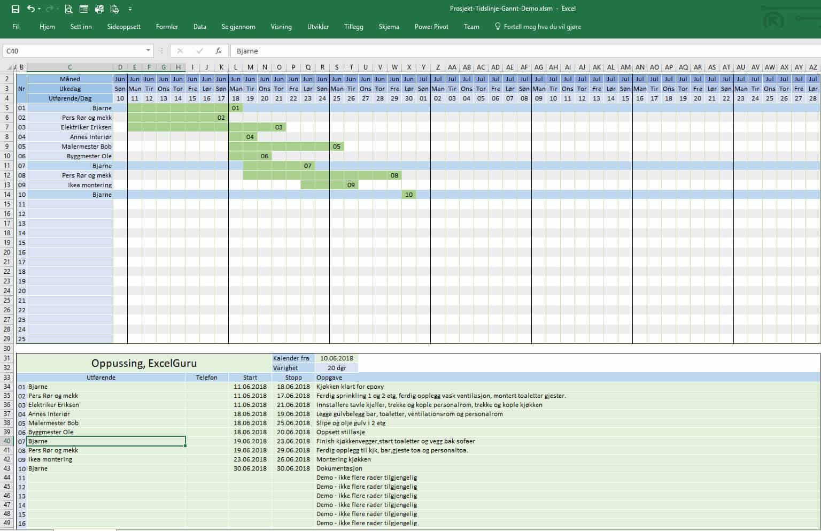Open the Fil menu
This screenshot has width=821, height=531.
[16, 27]
